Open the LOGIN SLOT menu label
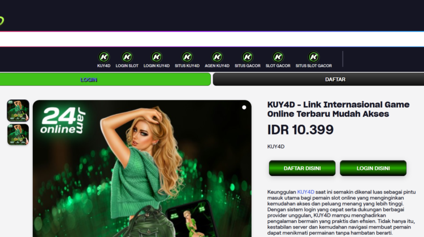The width and height of the screenshot is (424, 237). (127, 66)
